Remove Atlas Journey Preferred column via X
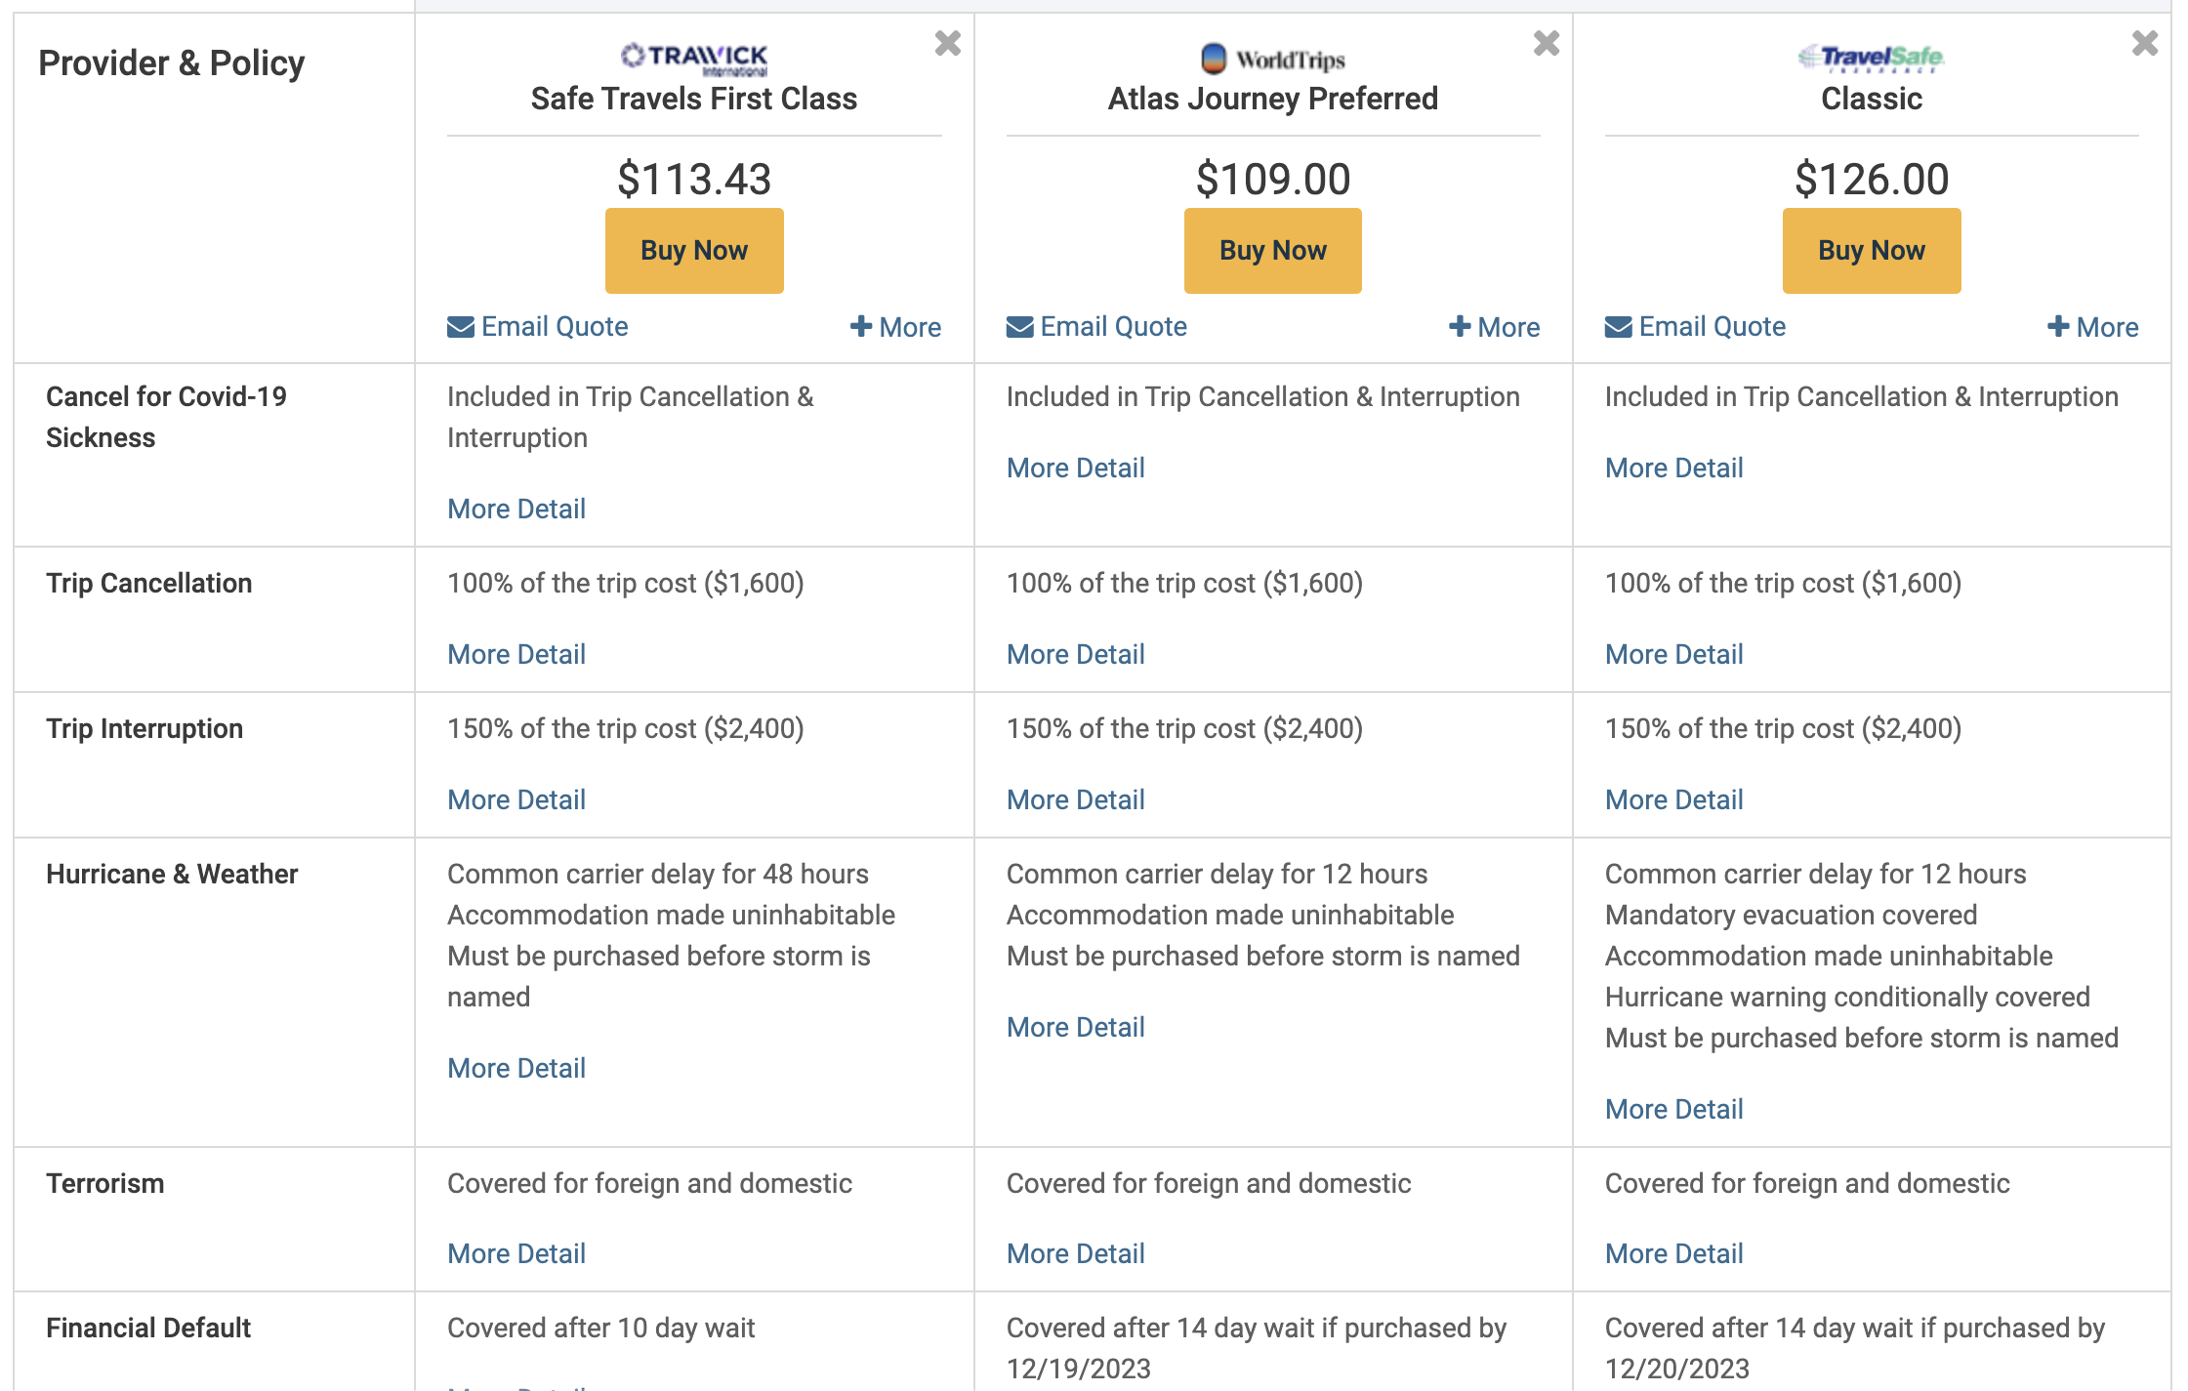Viewport: 2188px width, 1391px height. point(1546,43)
